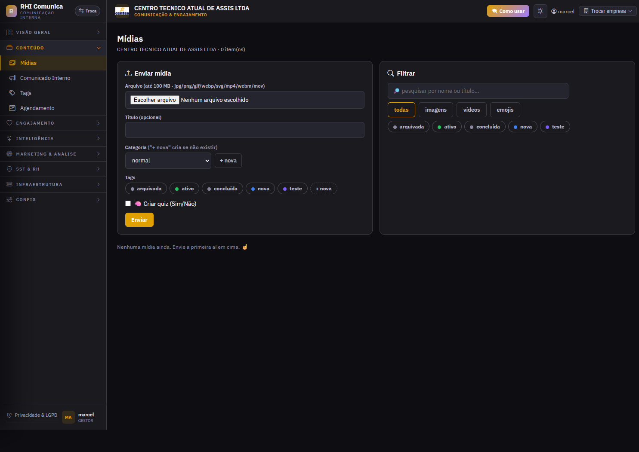Filter by concluída tag in Filtrar panel
639x452 pixels.
point(485,127)
